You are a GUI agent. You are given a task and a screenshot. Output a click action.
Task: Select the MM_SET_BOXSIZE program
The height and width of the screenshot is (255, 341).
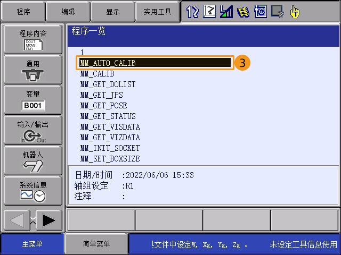[110, 159]
